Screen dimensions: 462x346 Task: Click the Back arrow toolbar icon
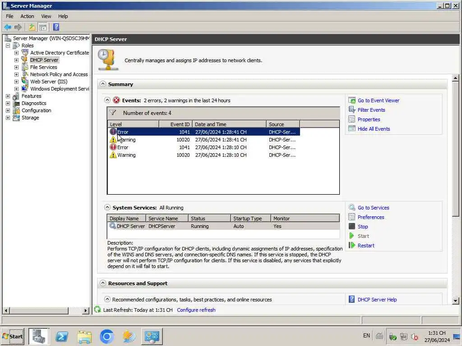[8, 27]
